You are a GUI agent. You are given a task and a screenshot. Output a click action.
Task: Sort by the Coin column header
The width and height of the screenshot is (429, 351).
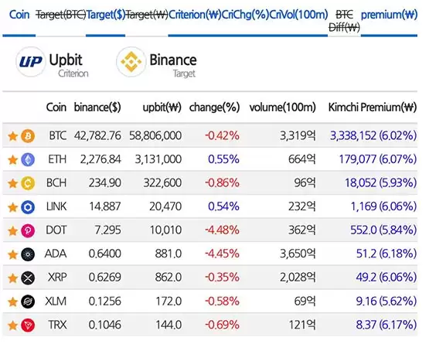pyautogui.click(x=56, y=107)
